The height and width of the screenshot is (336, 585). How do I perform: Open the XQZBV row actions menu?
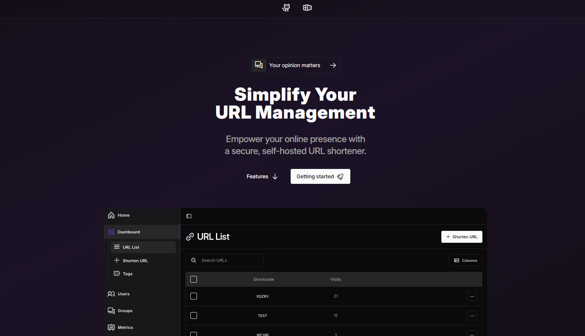click(472, 296)
